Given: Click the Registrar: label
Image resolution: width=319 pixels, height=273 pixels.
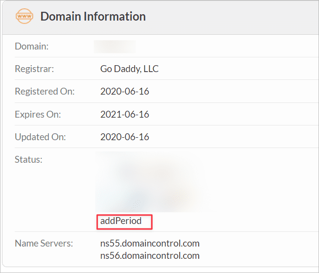Looking at the screenshot, I should coord(34,69).
